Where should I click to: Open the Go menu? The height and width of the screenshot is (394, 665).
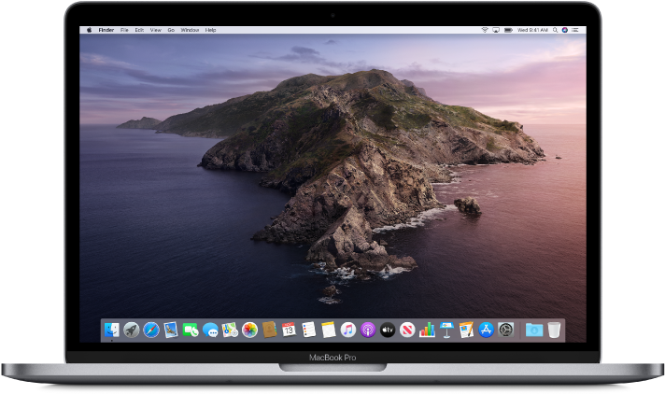tap(171, 30)
